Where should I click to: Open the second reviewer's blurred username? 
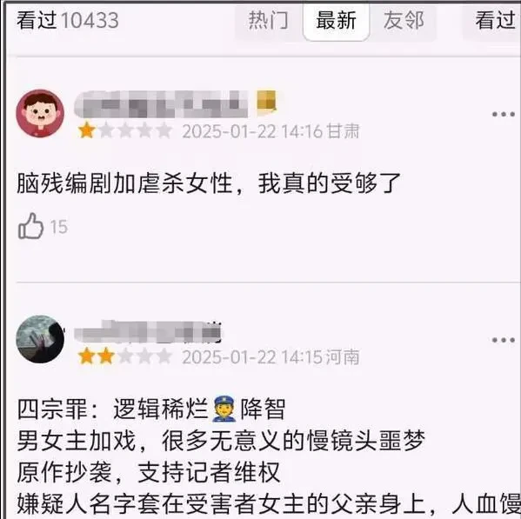pos(148,332)
